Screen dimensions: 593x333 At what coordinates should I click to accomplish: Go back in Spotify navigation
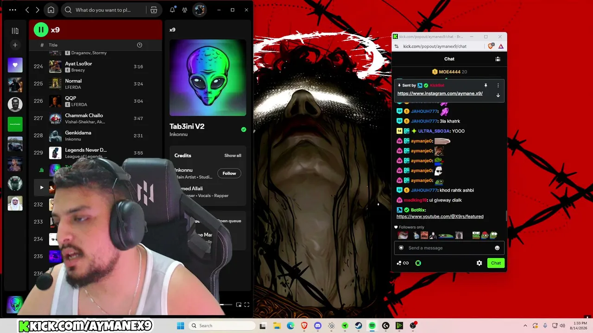coord(27,10)
